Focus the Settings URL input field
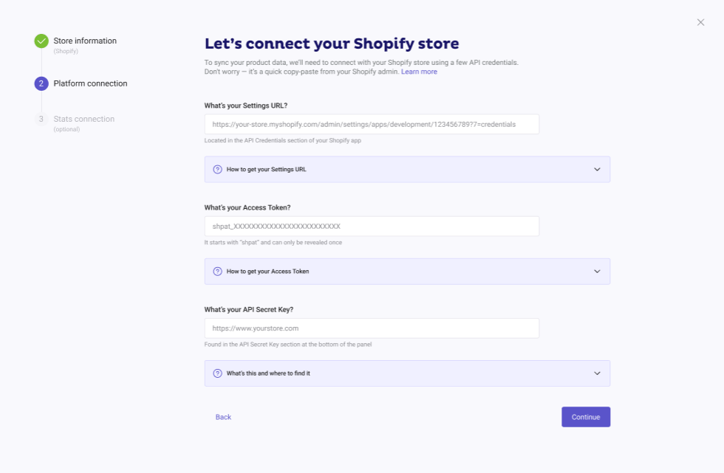 (x=372, y=124)
